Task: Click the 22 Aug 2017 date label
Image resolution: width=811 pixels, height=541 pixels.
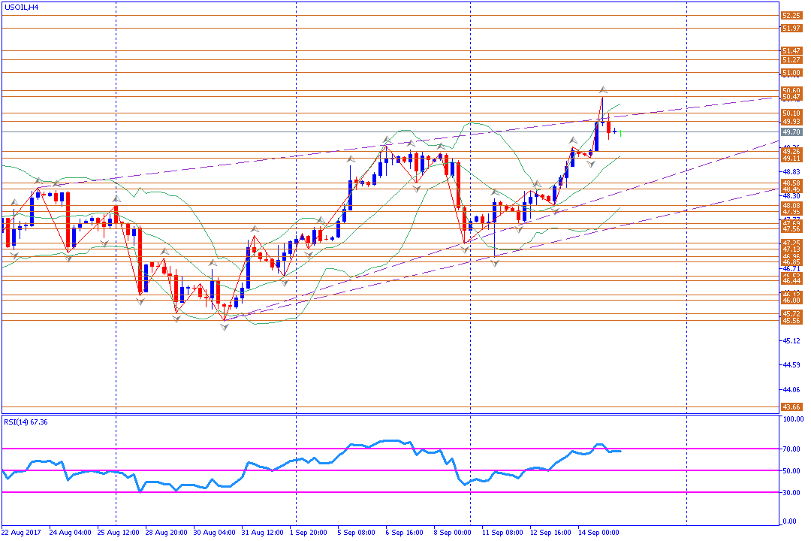Action: (x=23, y=532)
